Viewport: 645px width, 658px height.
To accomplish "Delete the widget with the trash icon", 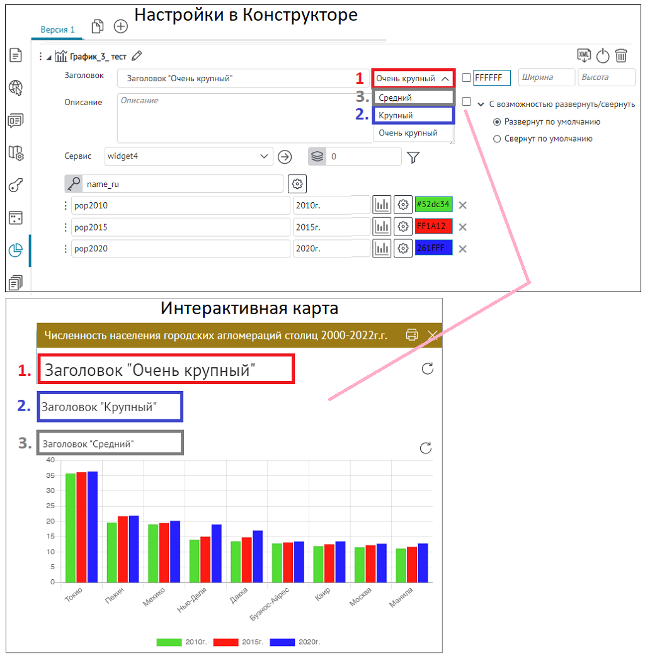I will point(621,56).
